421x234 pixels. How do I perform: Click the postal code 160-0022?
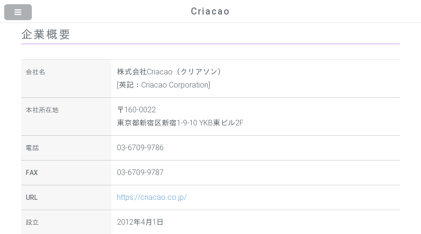(x=140, y=110)
